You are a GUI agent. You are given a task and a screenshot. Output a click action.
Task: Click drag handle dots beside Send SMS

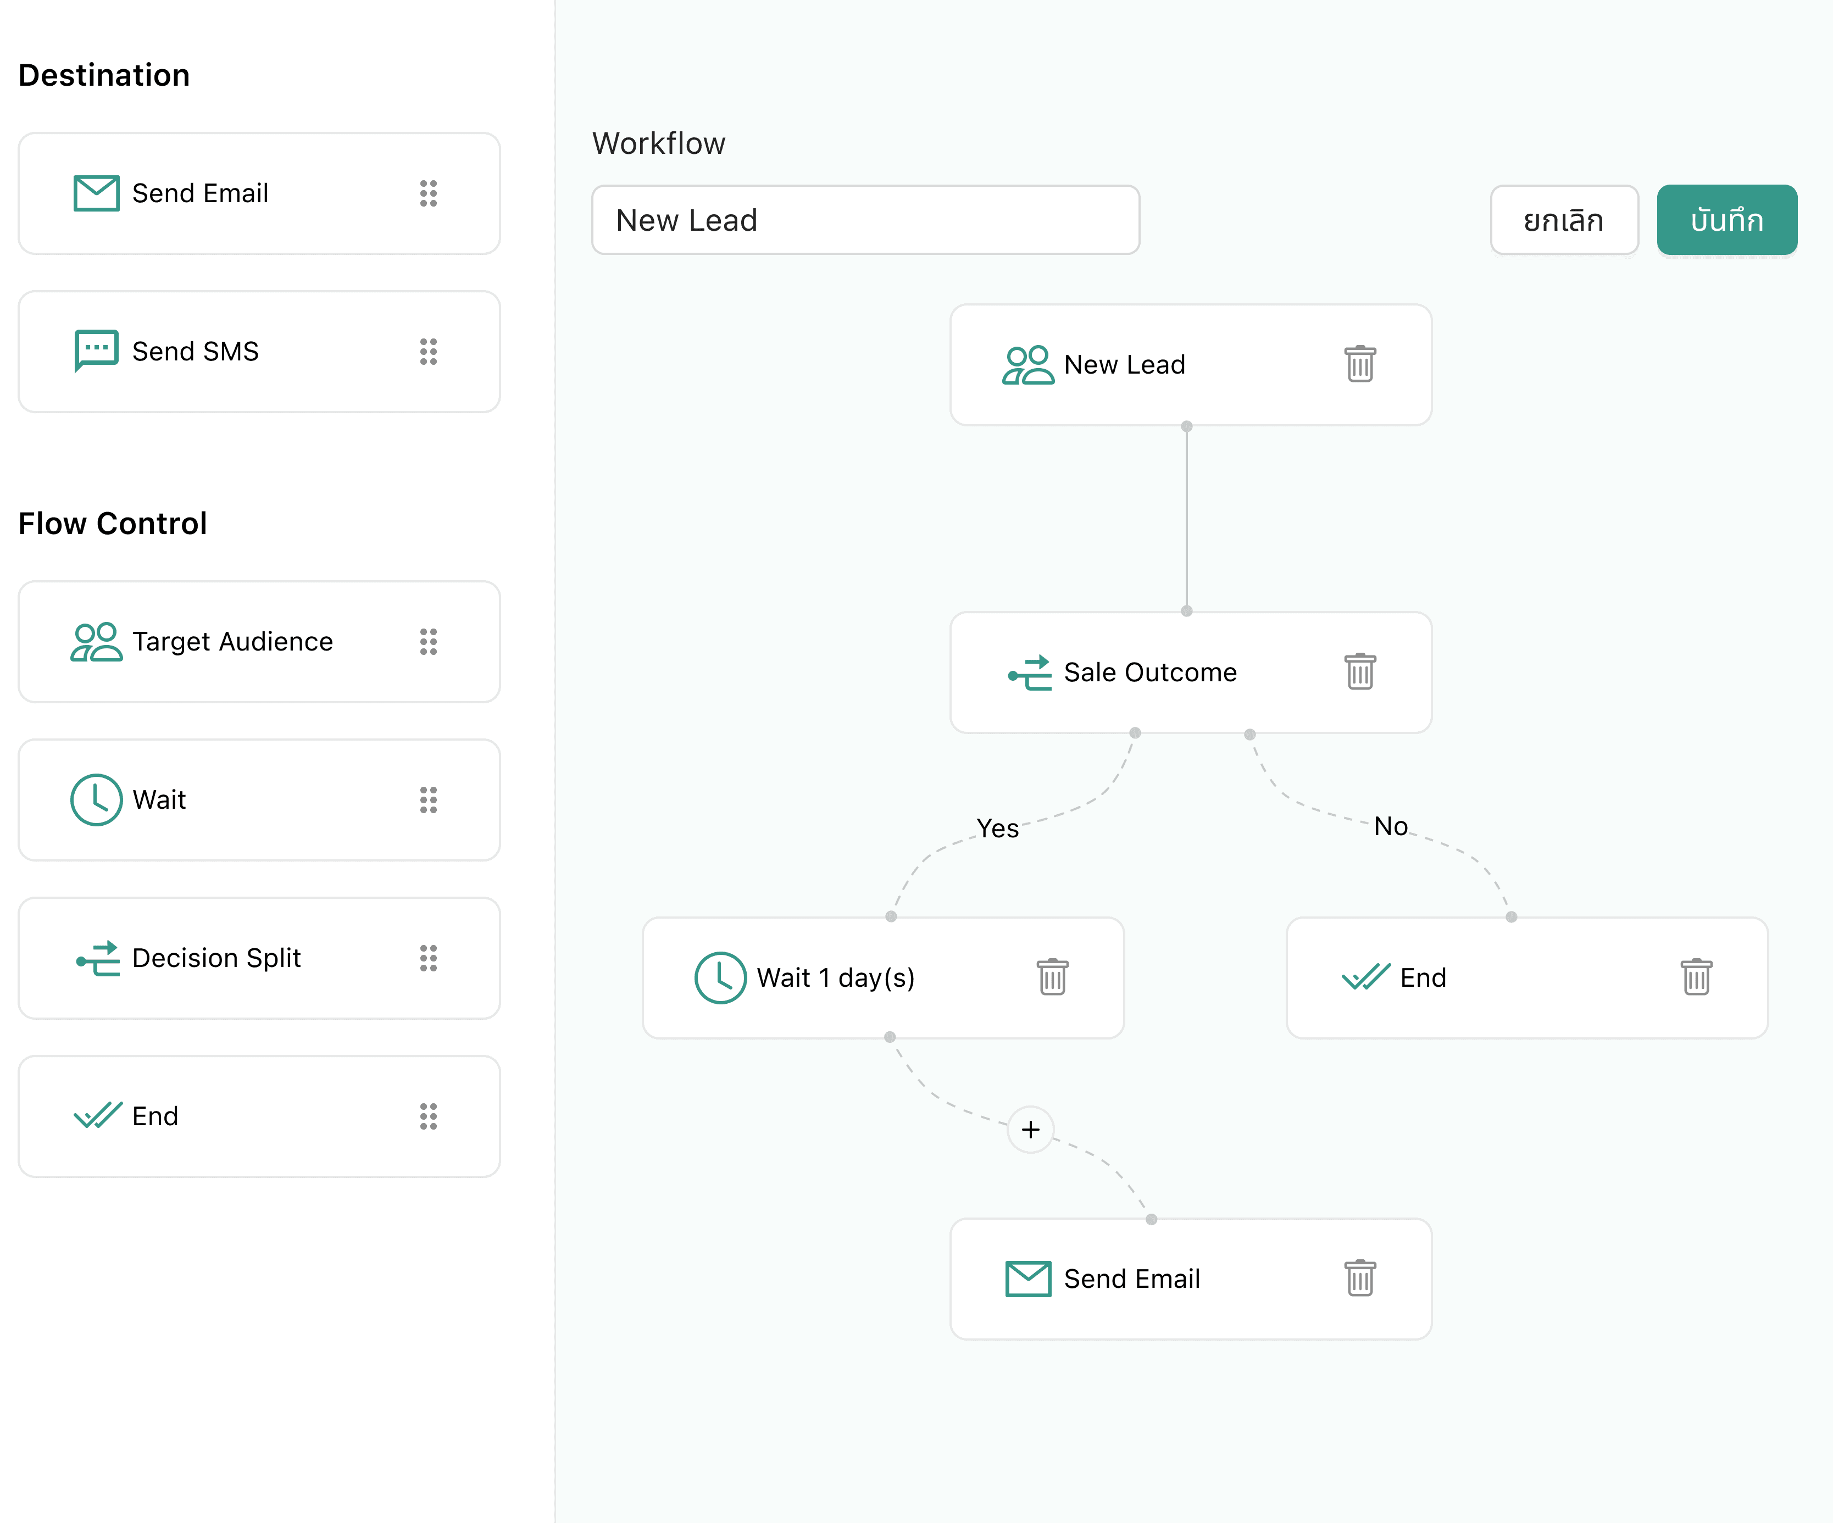[427, 352]
